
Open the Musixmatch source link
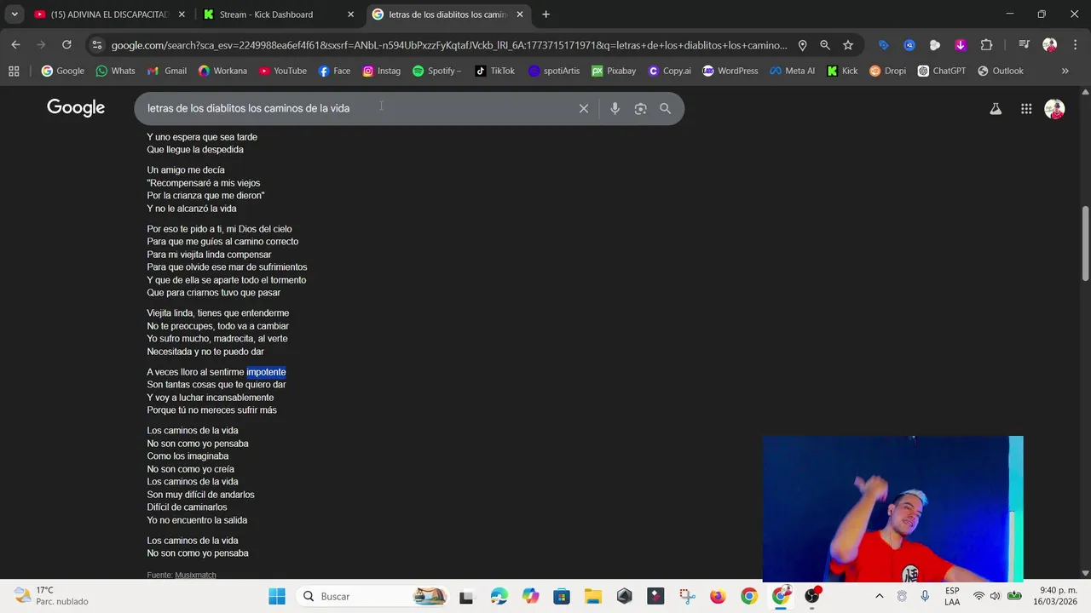pyautogui.click(x=195, y=576)
